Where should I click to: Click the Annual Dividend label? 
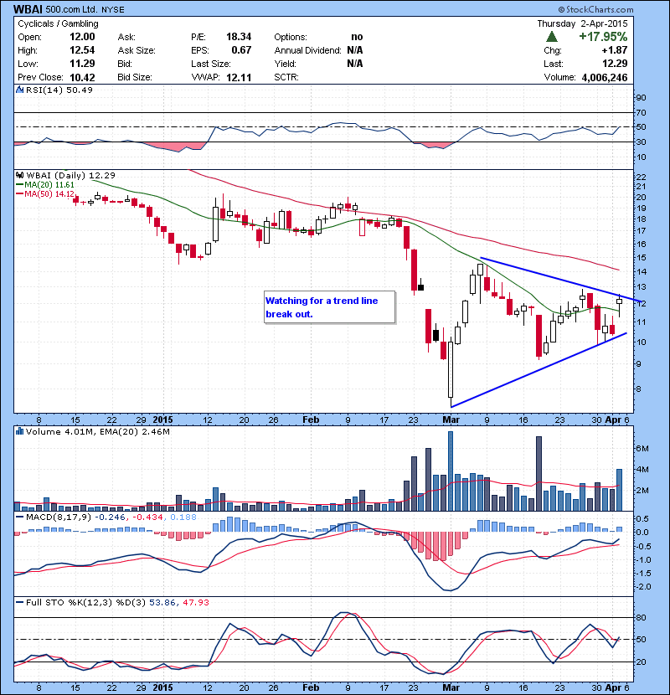coord(307,50)
